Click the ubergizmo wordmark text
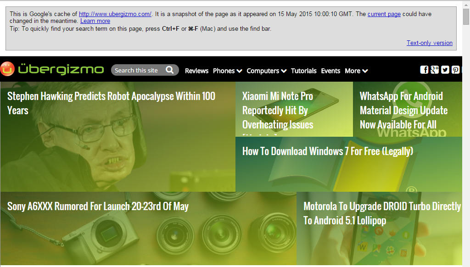Viewport: 470px width, 267px height. click(x=61, y=70)
